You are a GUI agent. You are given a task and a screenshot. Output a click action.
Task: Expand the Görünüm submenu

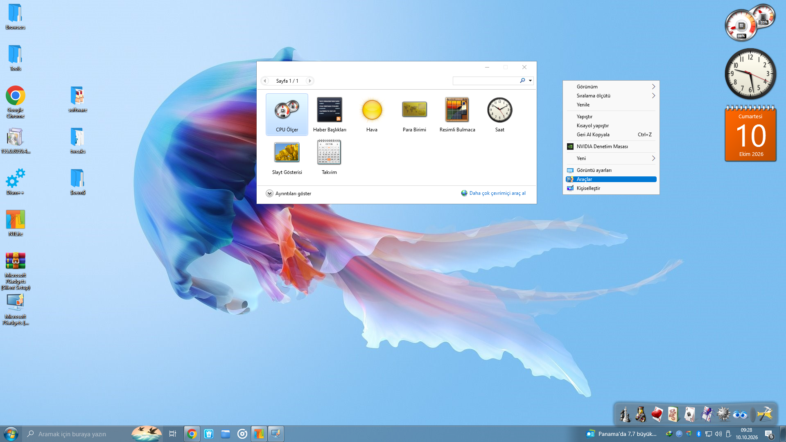click(x=611, y=87)
